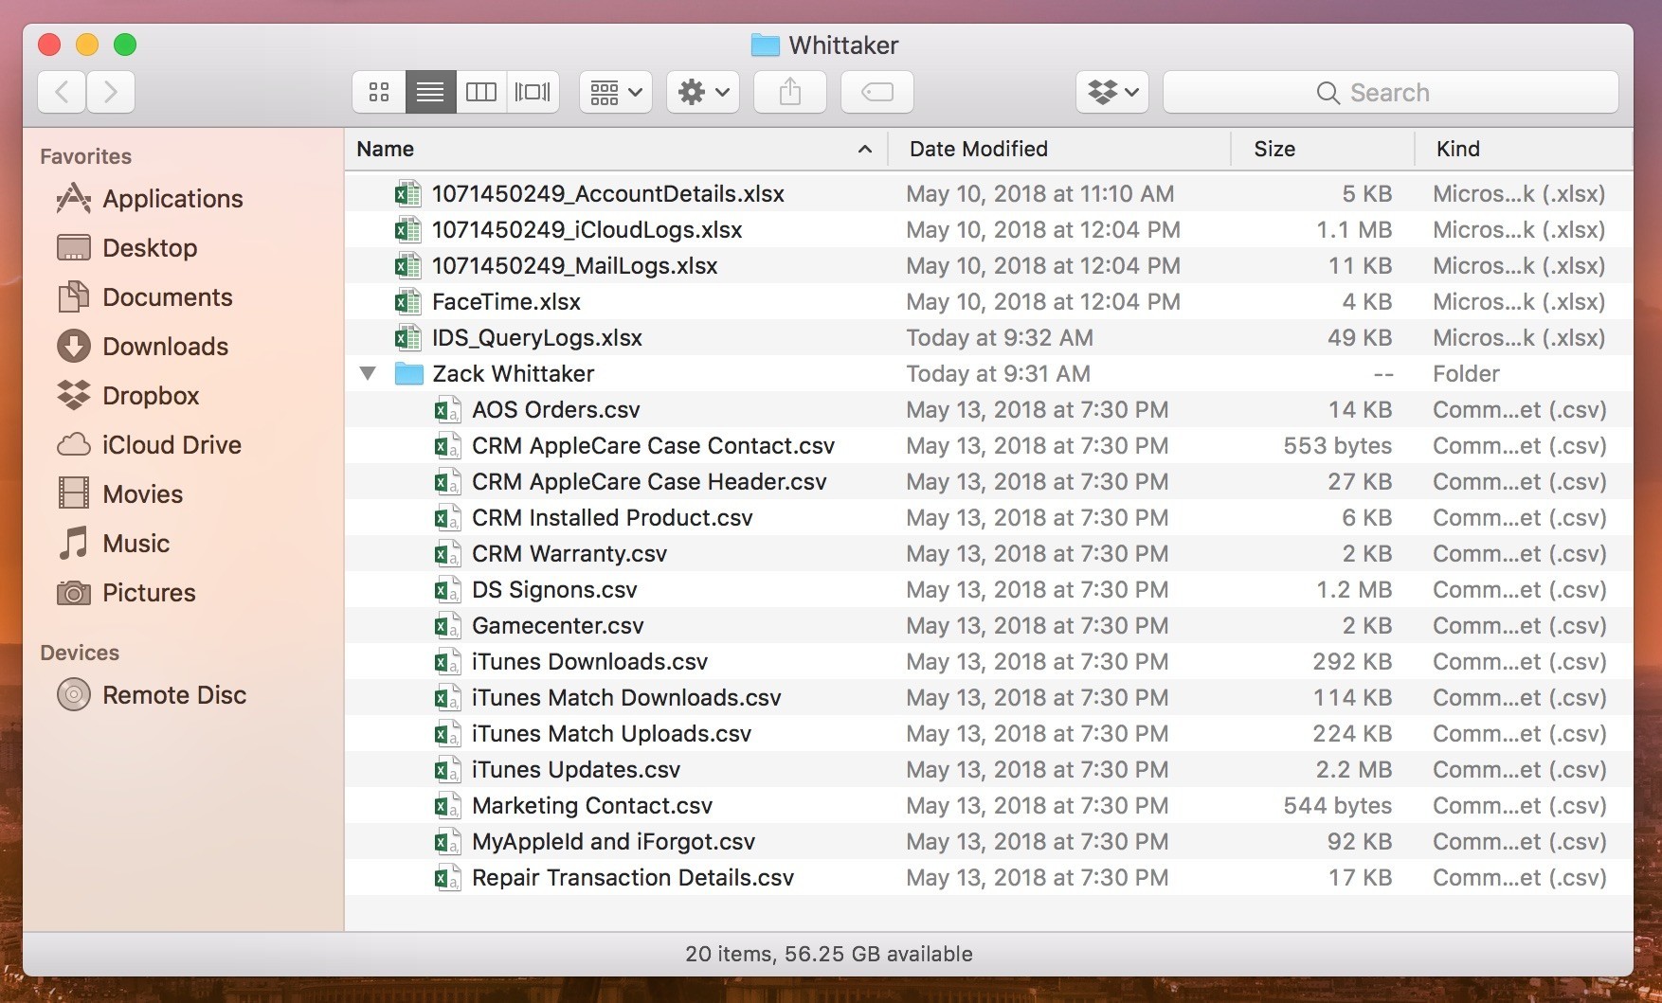Open the Dropbox toolbar menu
This screenshot has height=1003, width=1662.
point(1112,92)
